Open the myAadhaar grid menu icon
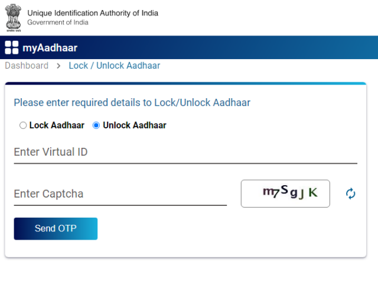Screen dimensions: 378x284 pyautogui.click(x=12, y=47)
